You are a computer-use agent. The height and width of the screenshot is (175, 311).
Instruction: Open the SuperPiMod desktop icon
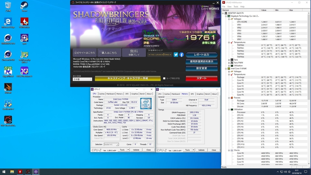click(8, 72)
